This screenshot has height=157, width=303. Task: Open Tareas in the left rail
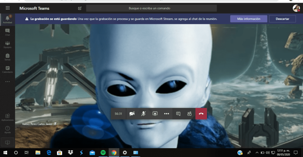tap(7, 57)
